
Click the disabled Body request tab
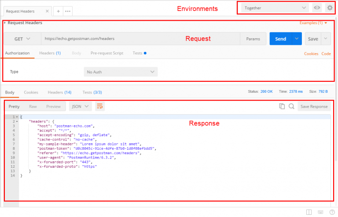76,53
